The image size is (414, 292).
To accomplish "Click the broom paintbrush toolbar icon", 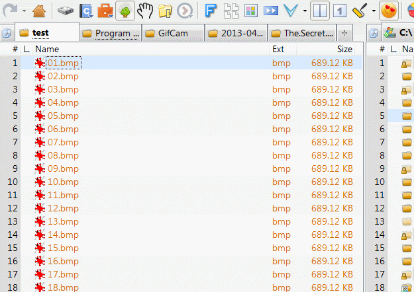I will point(360,11).
